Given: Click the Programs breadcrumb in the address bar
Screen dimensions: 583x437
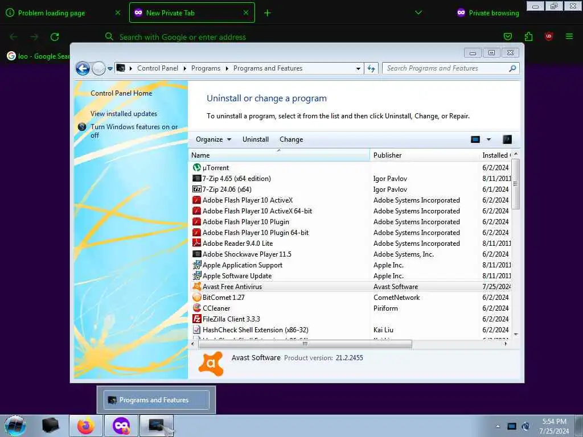Looking at the screenshot, I should tap(206, 68).
